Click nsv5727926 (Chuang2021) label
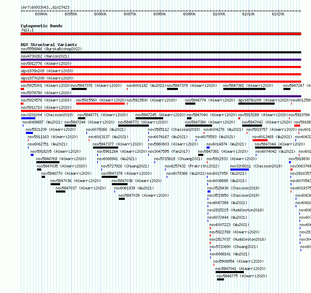 (125, 166)
